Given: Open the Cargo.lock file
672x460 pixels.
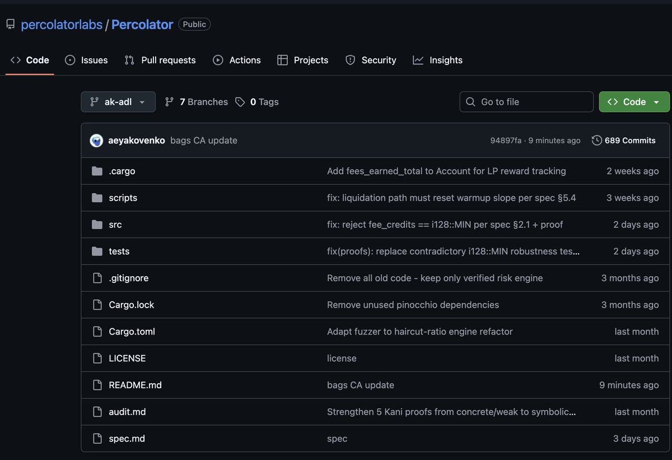Looking at the screenshot, I should click(132, 305).
